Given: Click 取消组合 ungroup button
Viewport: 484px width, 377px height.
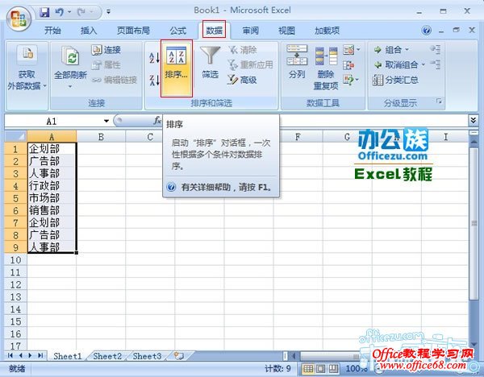Looking at the screenshot, I should click(396, 64).
